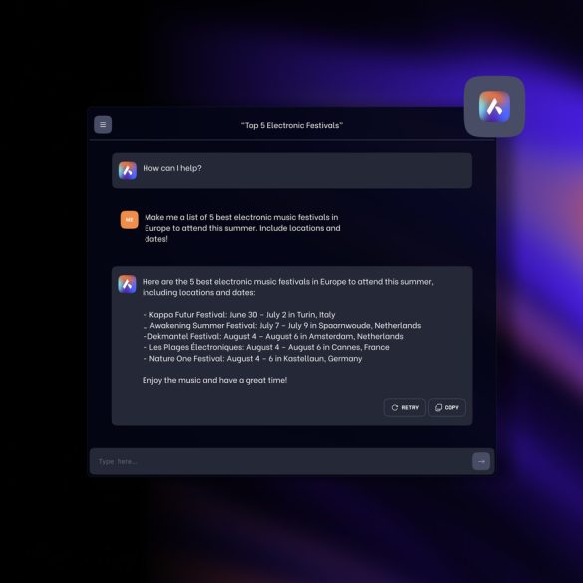Click the orange ME user avatar
This screenshot has width=583, height=583.
point(129,220)
